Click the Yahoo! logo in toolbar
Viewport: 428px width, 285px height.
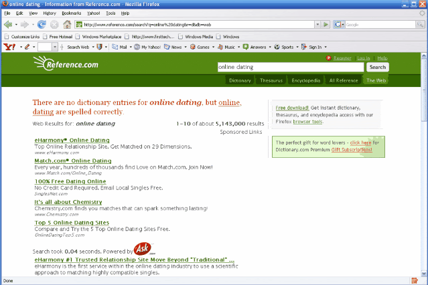pyautogui.click(x=9, y=47)
